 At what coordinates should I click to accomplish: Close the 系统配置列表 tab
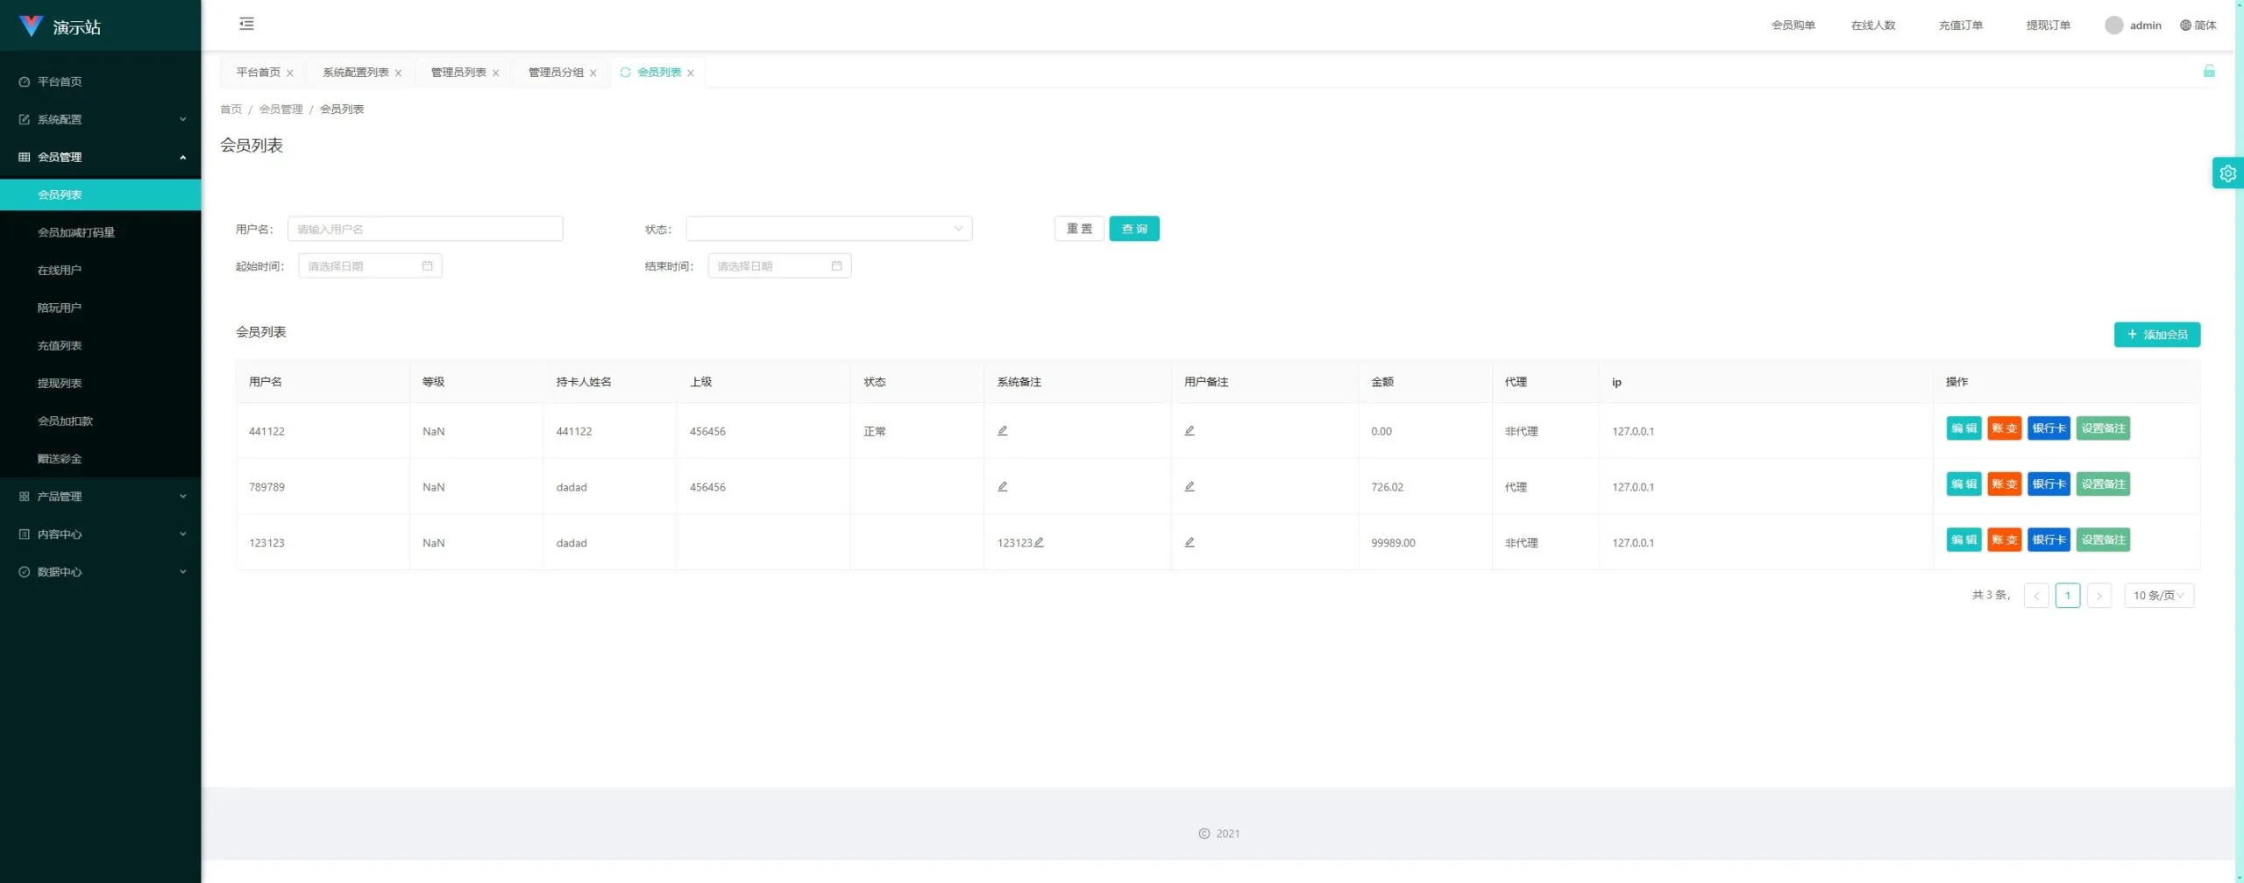(x=398, y=74)
